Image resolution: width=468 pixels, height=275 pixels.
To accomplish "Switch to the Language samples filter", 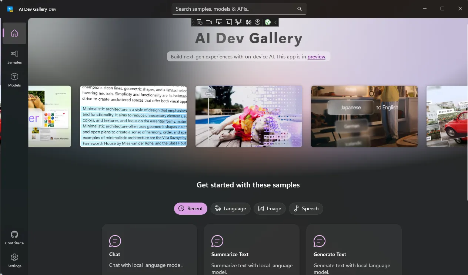I will (230, 208).
